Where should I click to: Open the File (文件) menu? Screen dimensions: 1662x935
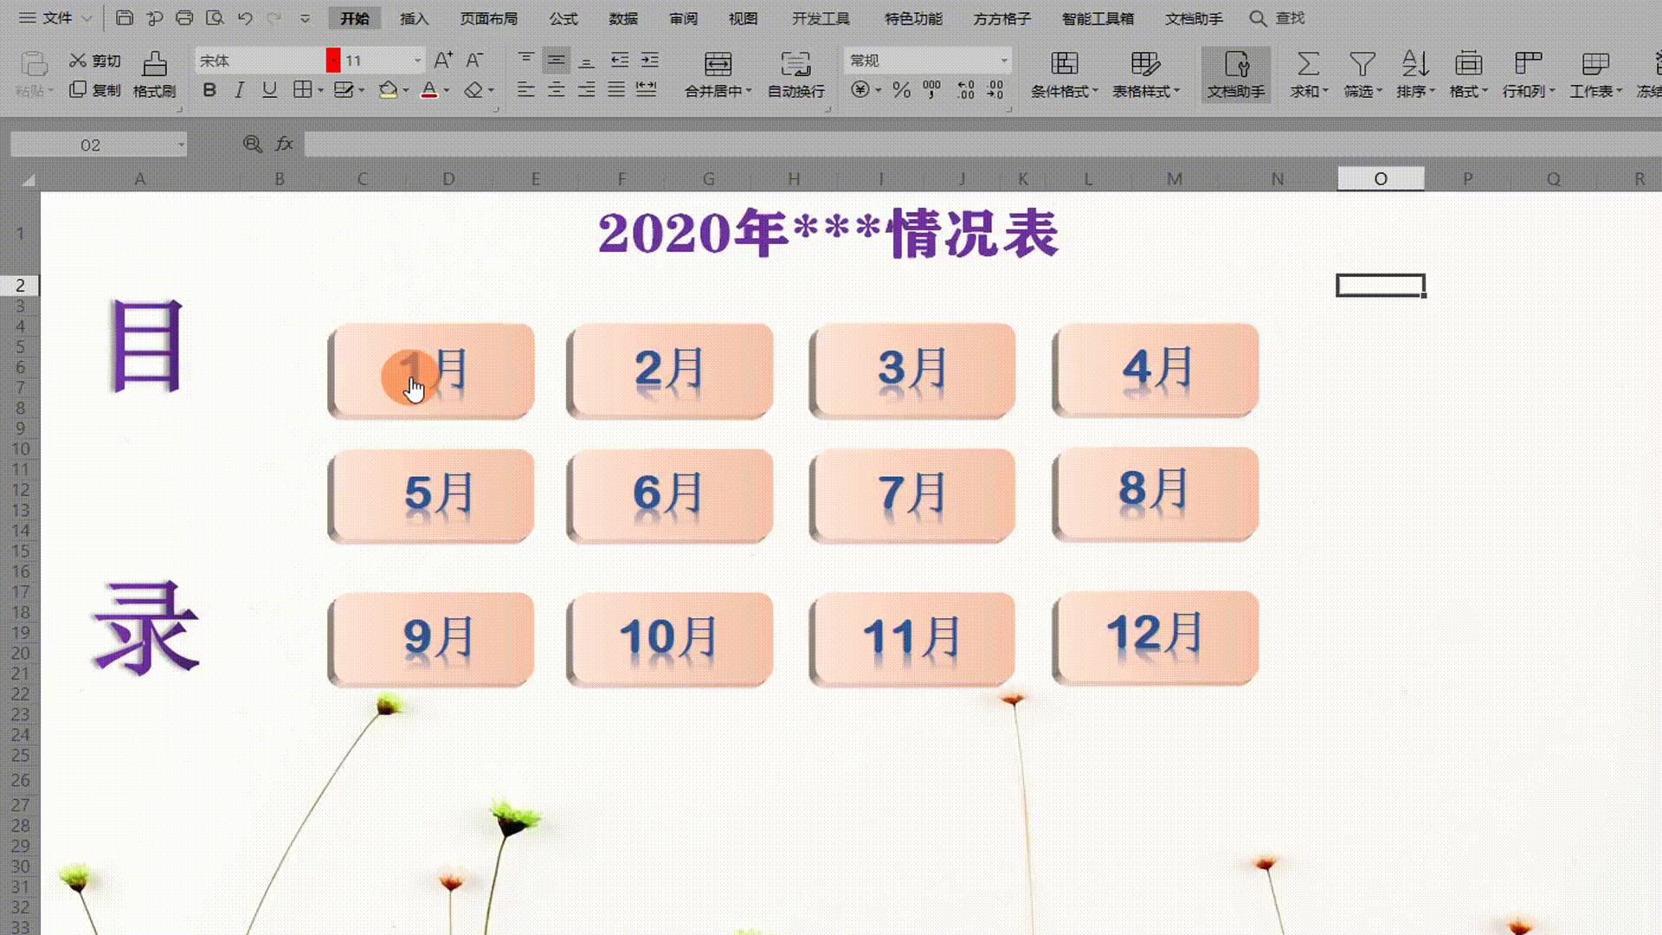tap(56, 18)
